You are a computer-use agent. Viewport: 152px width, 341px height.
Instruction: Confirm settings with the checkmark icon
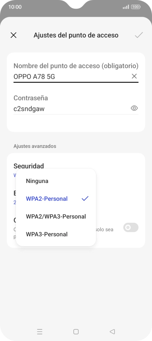[139, 35]
